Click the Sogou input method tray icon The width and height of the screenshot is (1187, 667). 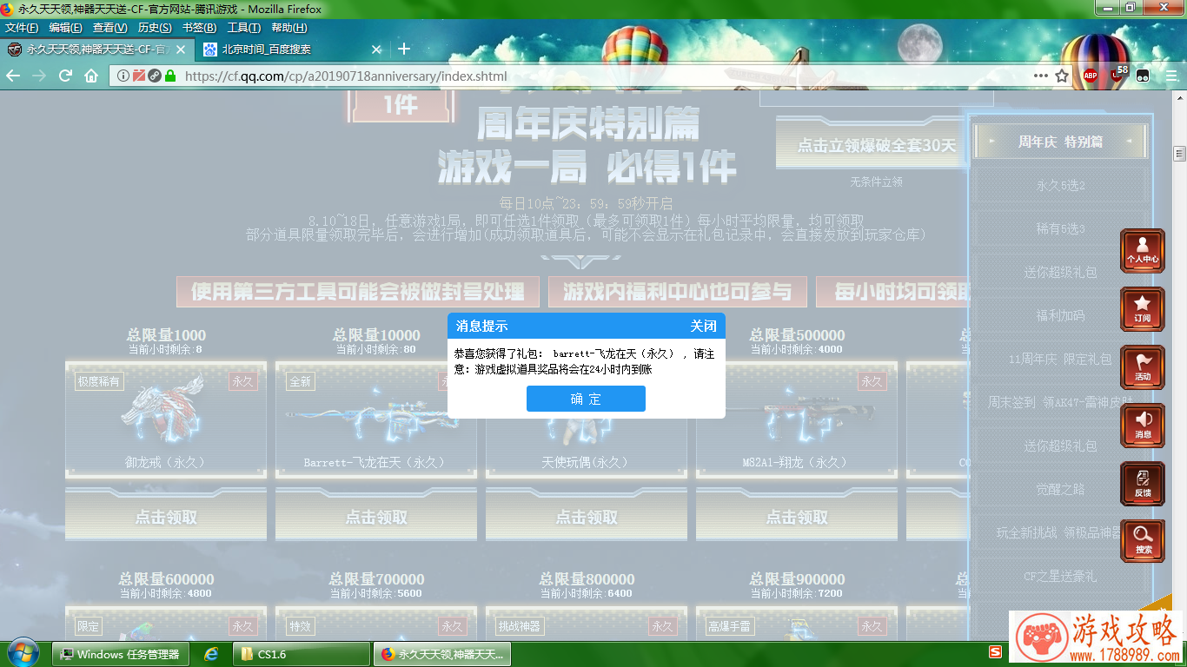(x=995, y=652)
